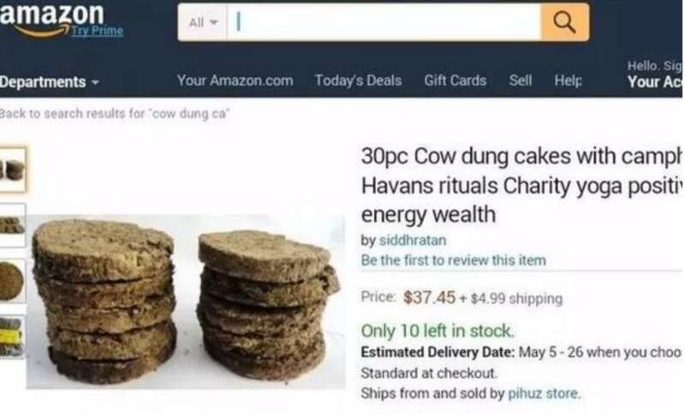Select the round single cake thumbnail
Image resolution: width=685 pixels, height=414 pixels.
(x=13, y=281)
